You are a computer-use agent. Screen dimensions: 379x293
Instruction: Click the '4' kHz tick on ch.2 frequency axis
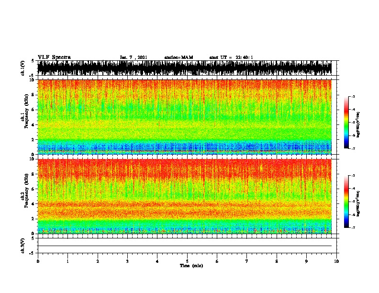[x=33, y=204]
